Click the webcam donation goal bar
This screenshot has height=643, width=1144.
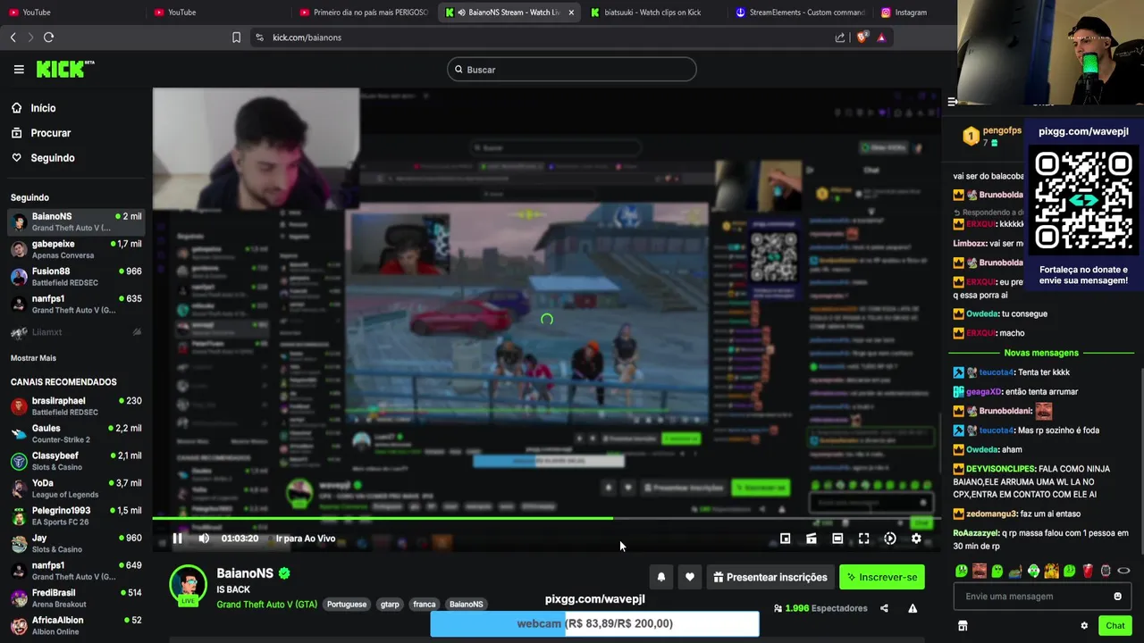[594, 623]
